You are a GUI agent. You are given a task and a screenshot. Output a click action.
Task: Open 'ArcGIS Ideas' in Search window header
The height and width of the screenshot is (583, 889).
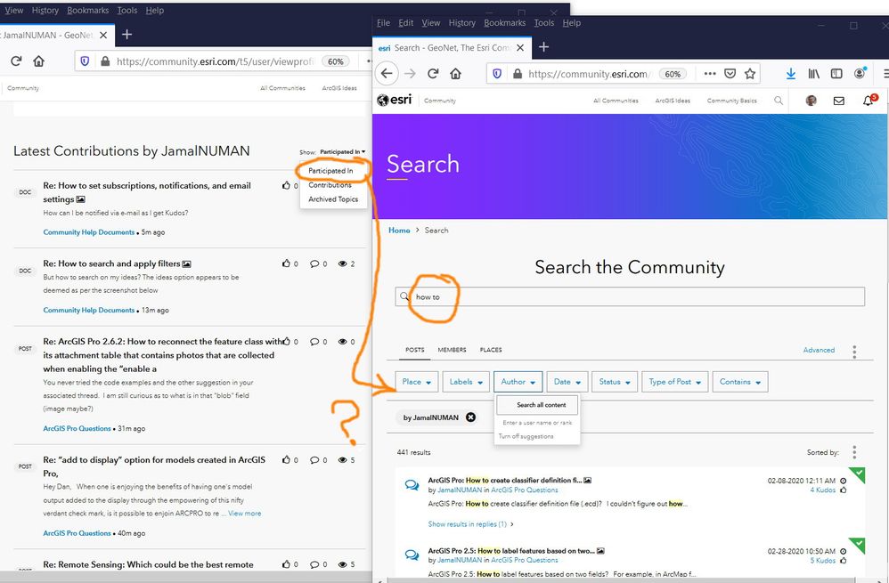click(673, 101)
